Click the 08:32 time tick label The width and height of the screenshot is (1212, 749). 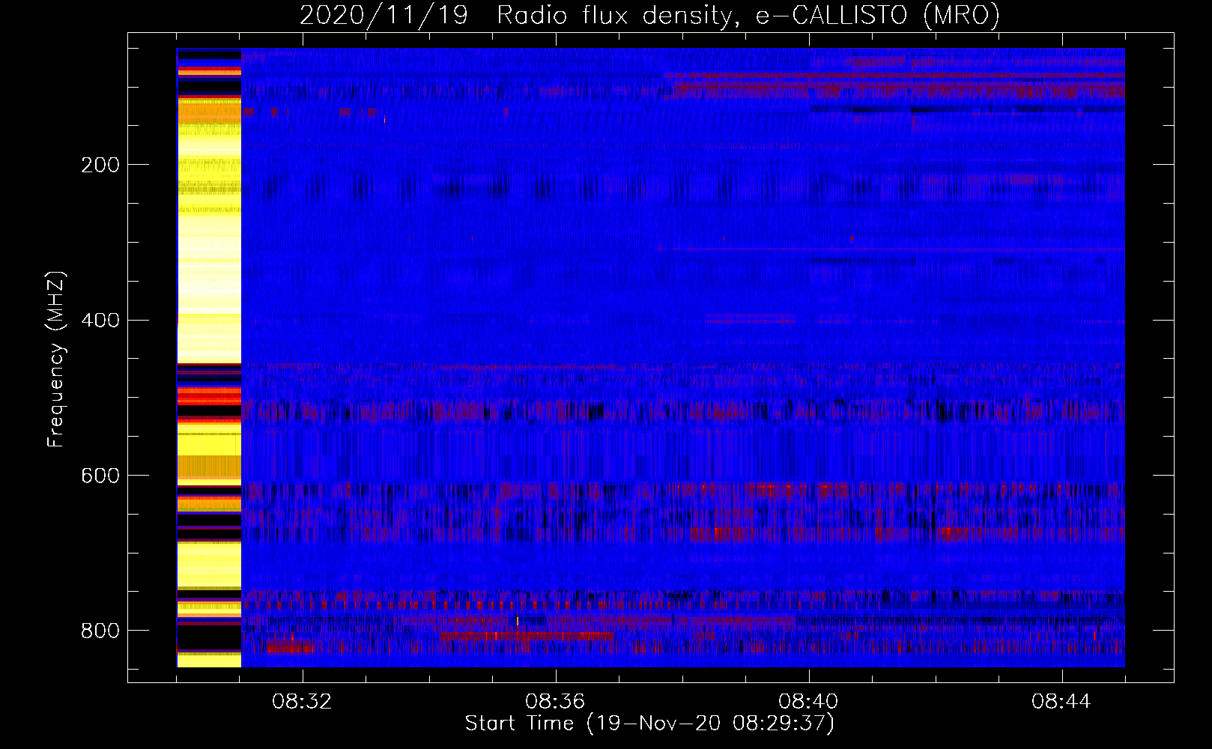[x=302, y=702]
